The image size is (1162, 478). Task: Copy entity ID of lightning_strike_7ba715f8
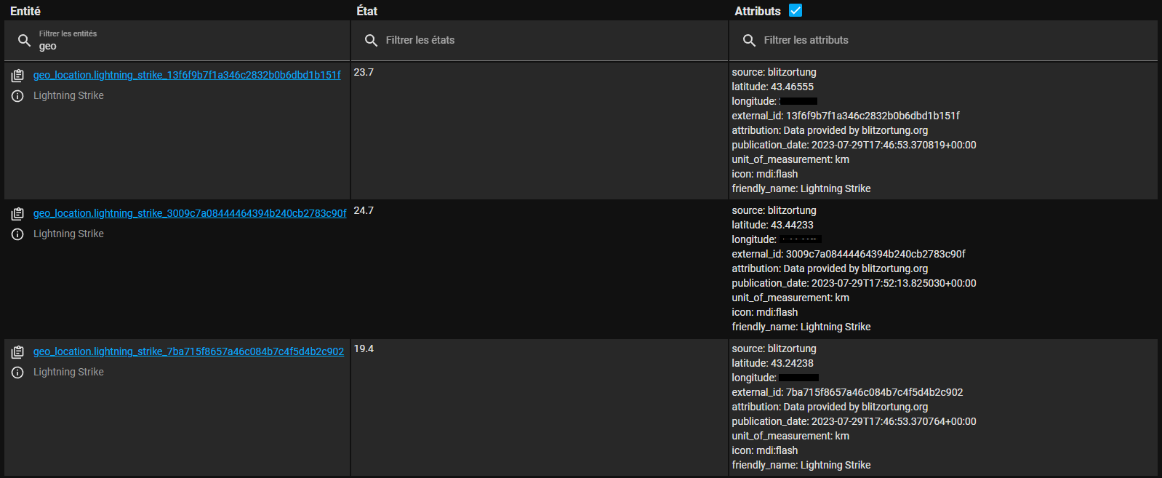(17, 352)
